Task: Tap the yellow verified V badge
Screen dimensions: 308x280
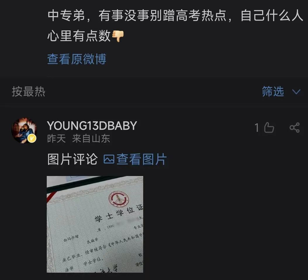Action: [32, 138]
